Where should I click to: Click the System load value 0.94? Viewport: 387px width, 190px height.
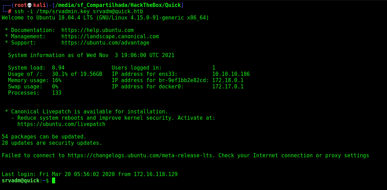pyautogui.click(x=58, y=68)
